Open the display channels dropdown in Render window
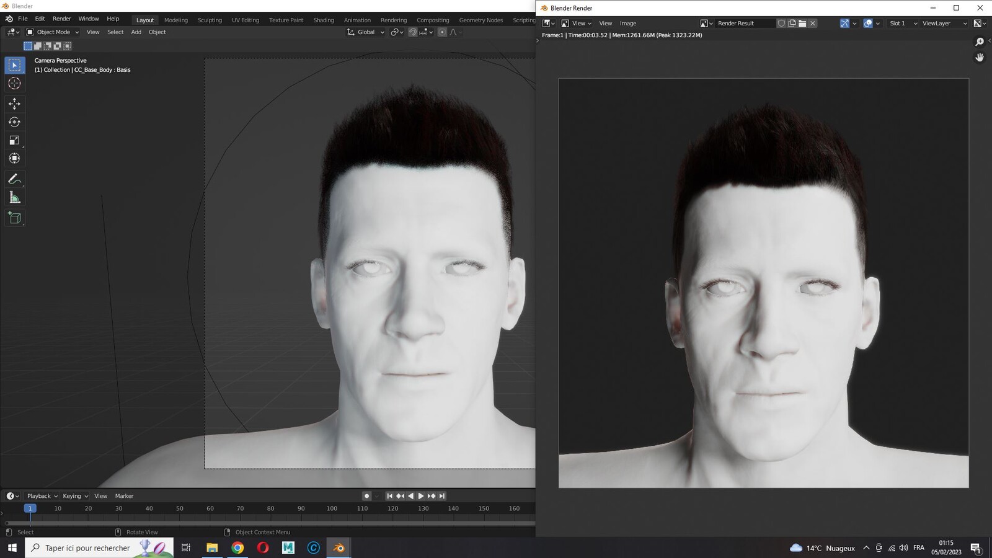This screenshot has height=558, width=992. coord(979,24)
